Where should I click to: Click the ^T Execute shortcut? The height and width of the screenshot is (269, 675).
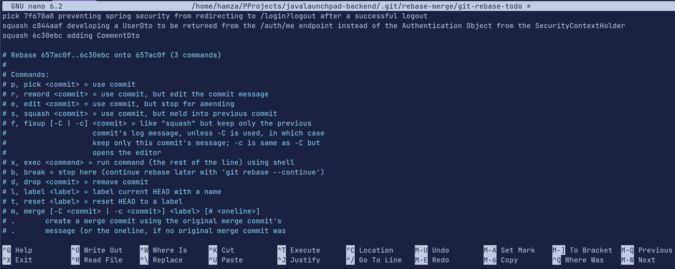pos(299,250)
